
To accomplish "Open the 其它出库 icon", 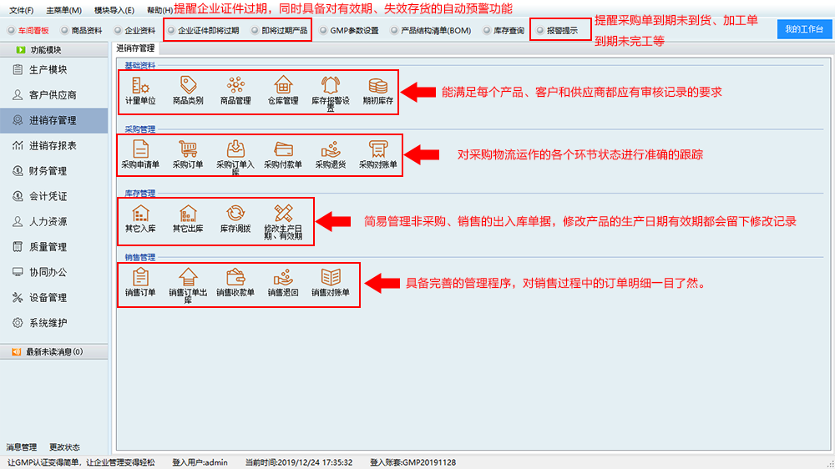I will pyautogui.click(x=188, y=213).
